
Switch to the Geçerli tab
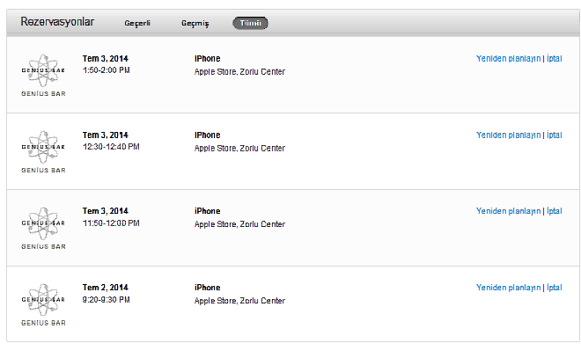137,23
